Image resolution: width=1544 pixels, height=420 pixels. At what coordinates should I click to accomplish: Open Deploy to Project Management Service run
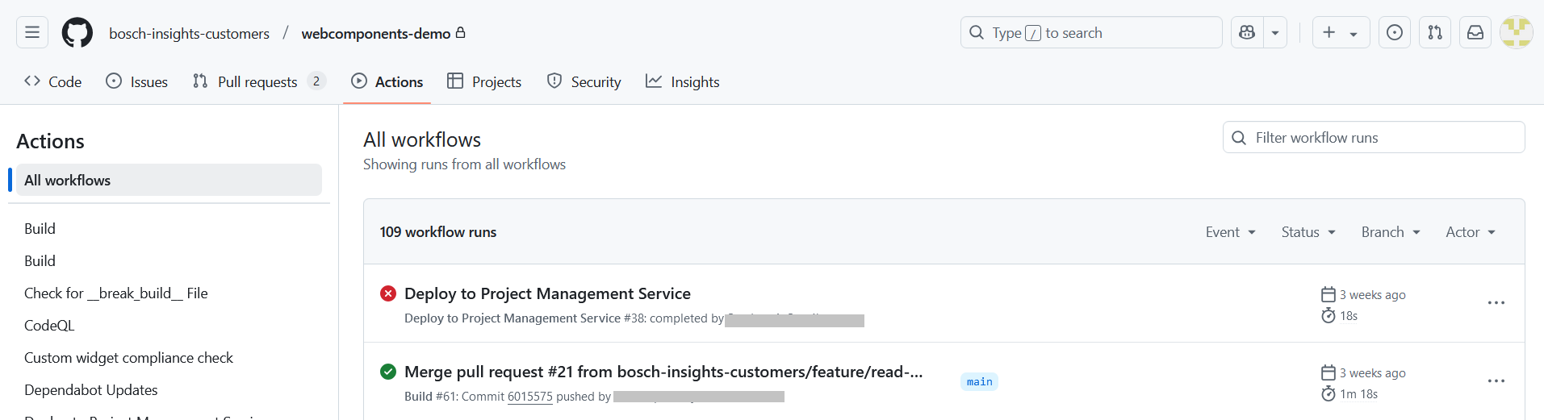[x=547, y=293]
